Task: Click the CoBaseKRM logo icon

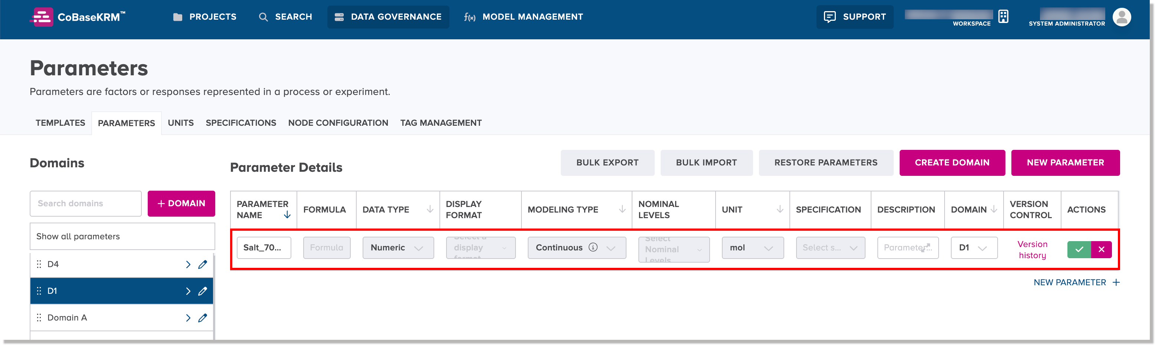Action: pyautogui.click(x=42, y=17)
